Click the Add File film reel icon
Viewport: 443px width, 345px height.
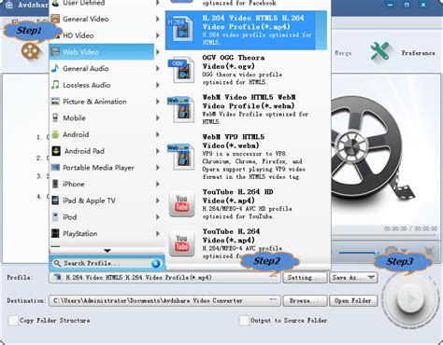click(30, 51)
